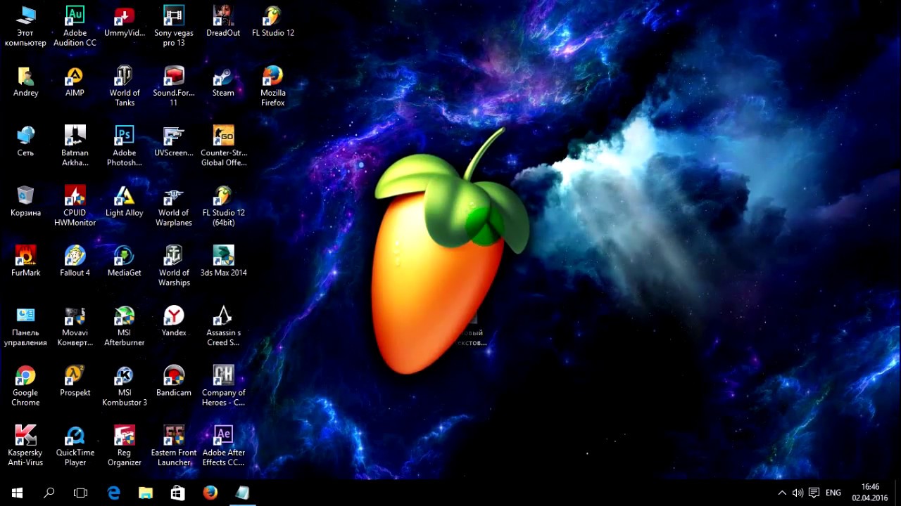Select the Fallout 4 game icon
The width and height of the screenshot is (901, 506).
[x=75, y=261]
